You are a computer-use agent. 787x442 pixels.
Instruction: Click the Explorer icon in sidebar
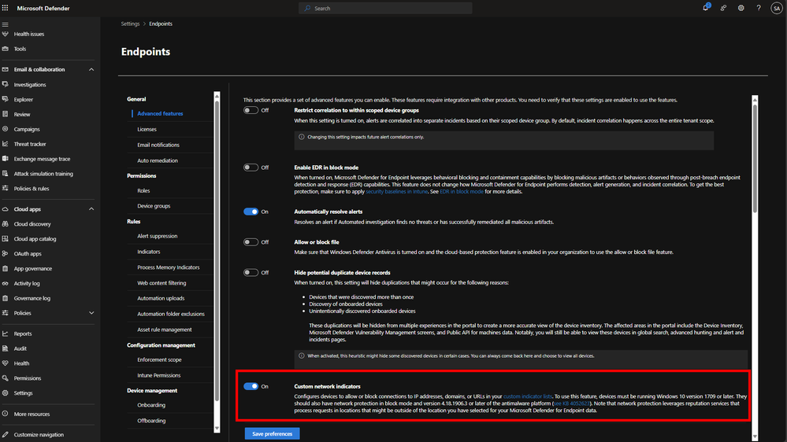[5, 99]
